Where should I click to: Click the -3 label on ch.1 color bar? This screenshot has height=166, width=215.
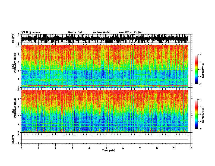pos(200,55)
